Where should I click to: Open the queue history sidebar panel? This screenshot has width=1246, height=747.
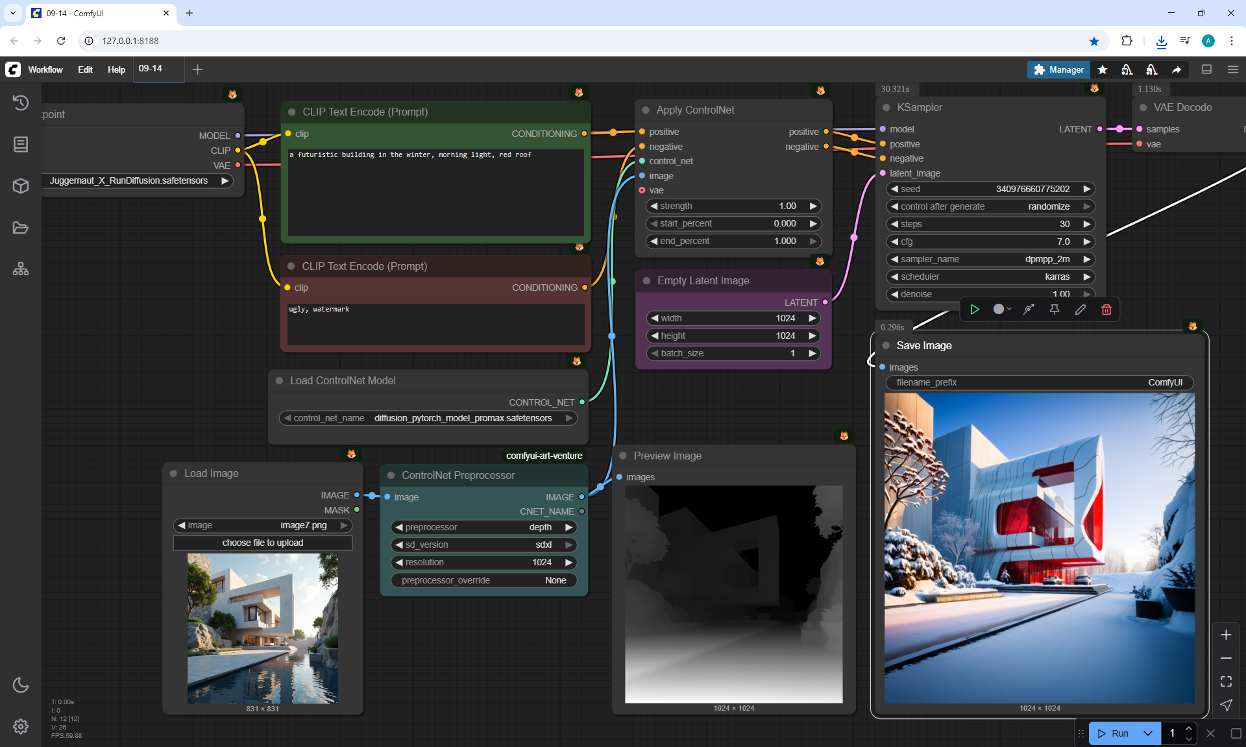pyautogui.click(x=21, y=103)
